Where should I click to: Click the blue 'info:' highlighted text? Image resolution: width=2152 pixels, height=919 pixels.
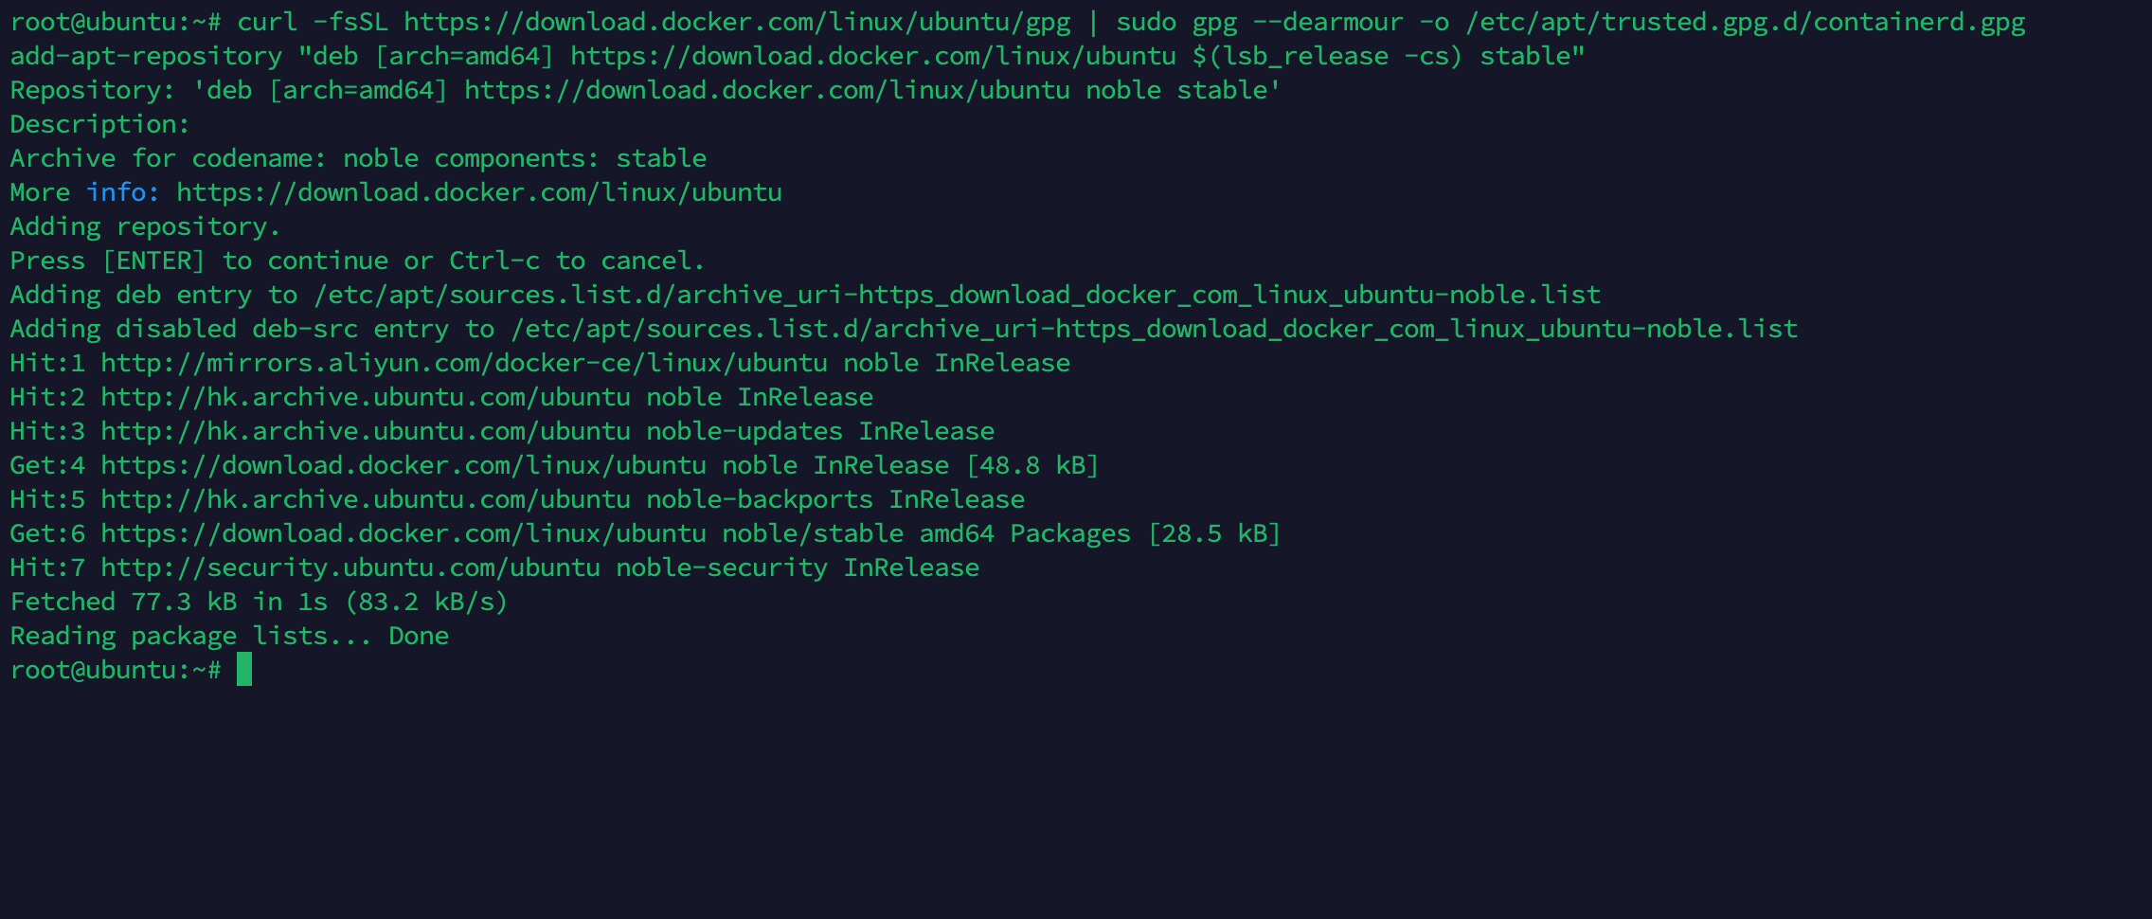[x=123, y=192]
